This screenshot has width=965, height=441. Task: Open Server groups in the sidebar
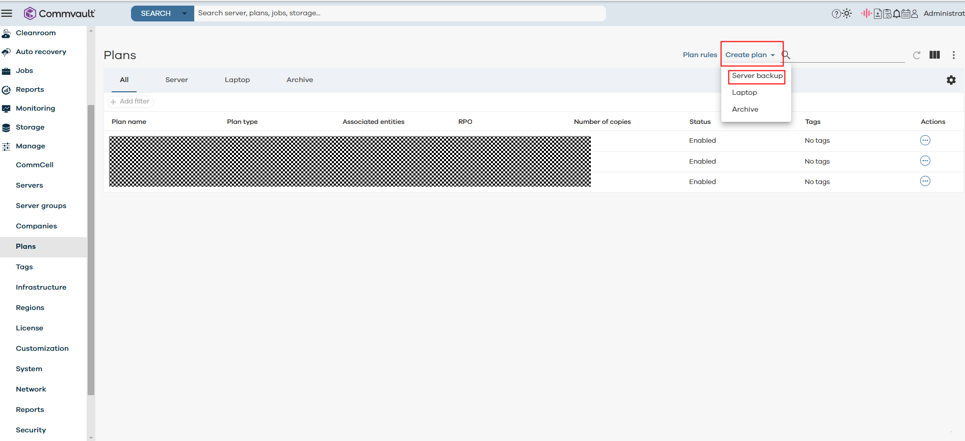pyautogui.click(x=41, y=206)
